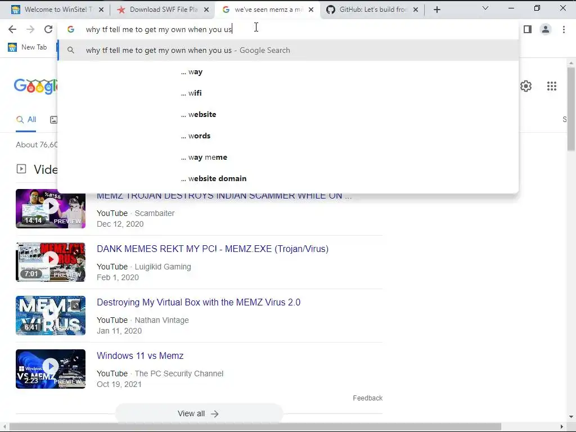The width and height of the screenshot is (576, 432).
Task: Click 'The PC Security Channel' text
Action: [x=179, y=373]
